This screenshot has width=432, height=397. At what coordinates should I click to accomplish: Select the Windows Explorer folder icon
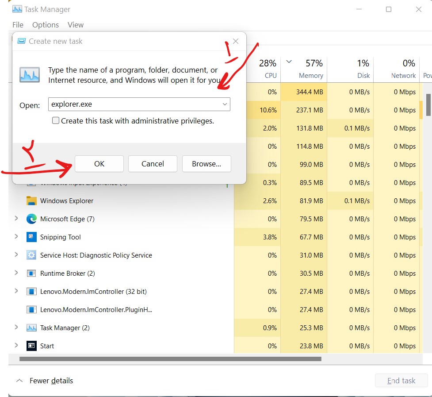pos(31,200)
